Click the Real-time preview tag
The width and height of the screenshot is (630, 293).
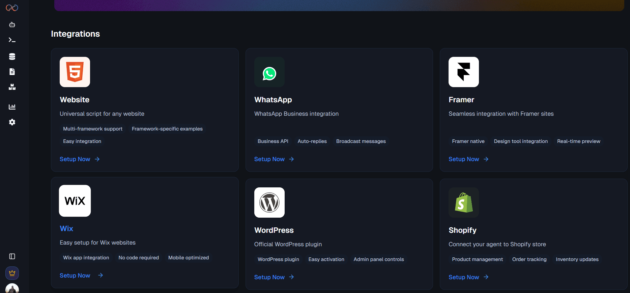(x=579, y=141)
